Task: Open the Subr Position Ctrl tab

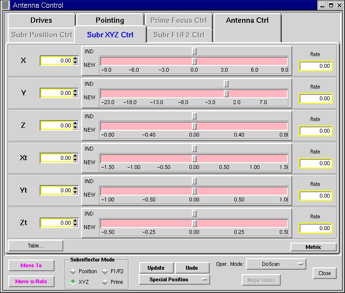Action: (42, 35)
